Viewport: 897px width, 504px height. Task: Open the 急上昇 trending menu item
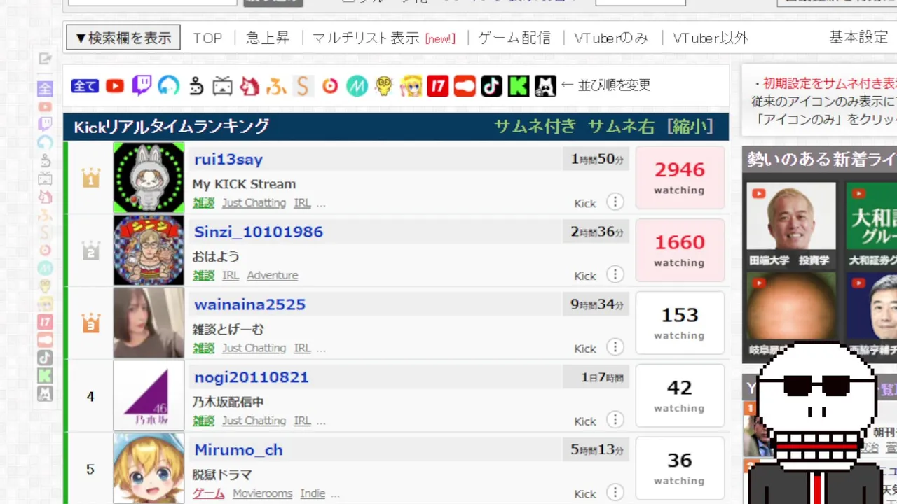[x=268, y=38]
